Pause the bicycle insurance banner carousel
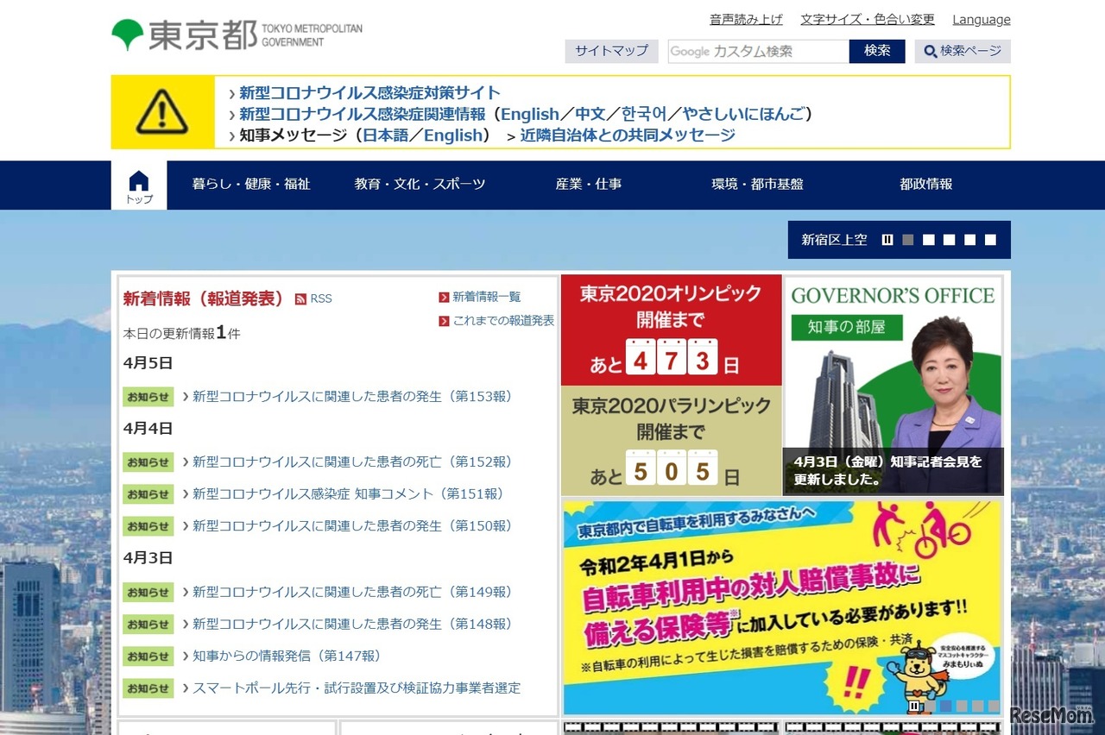 tap(914, 706)
